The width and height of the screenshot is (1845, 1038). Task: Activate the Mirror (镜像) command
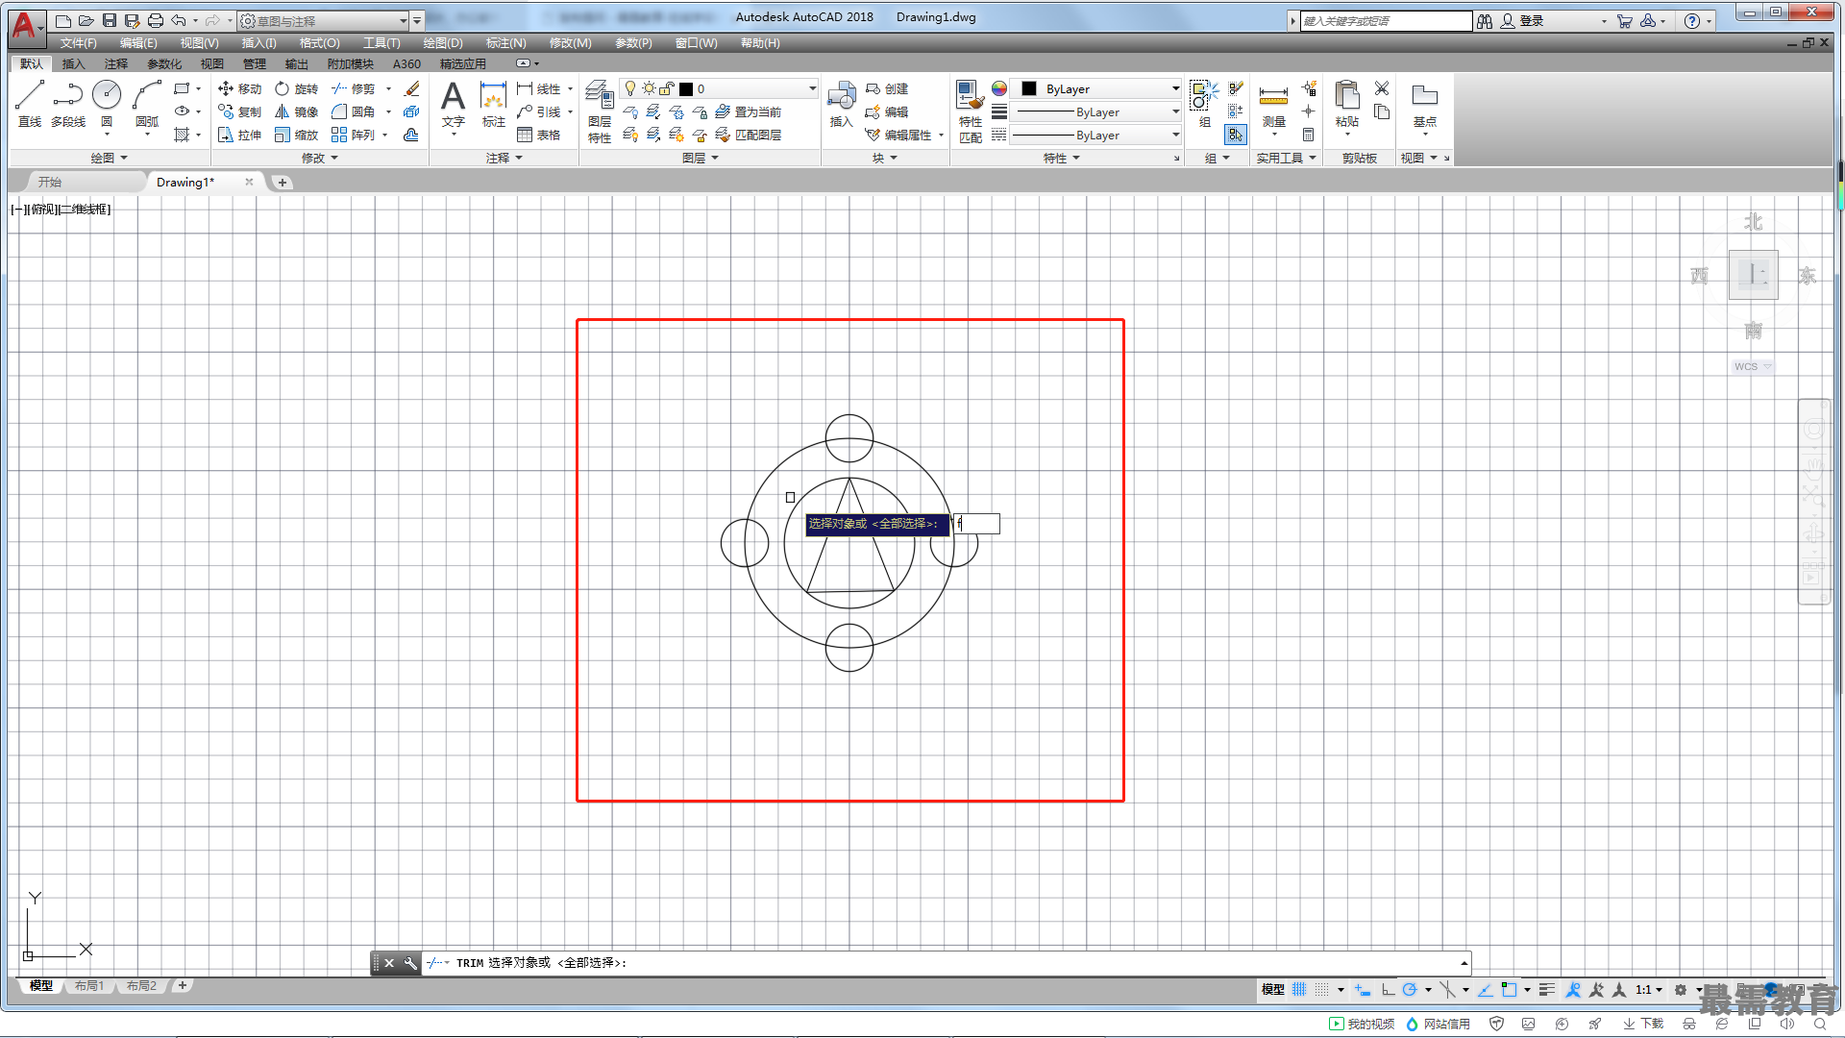pos(296,111)
